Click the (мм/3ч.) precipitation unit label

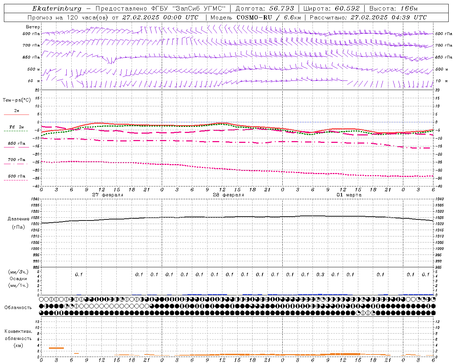(18, 272)
